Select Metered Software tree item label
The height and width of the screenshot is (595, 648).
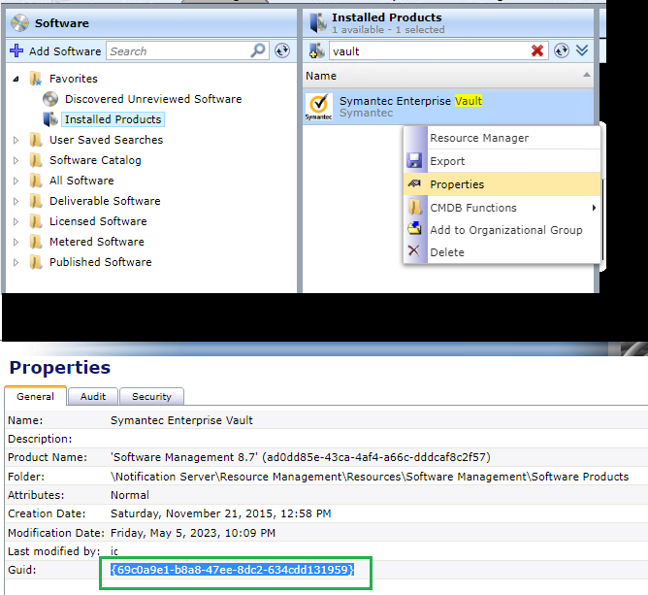(x=97, y=242)
